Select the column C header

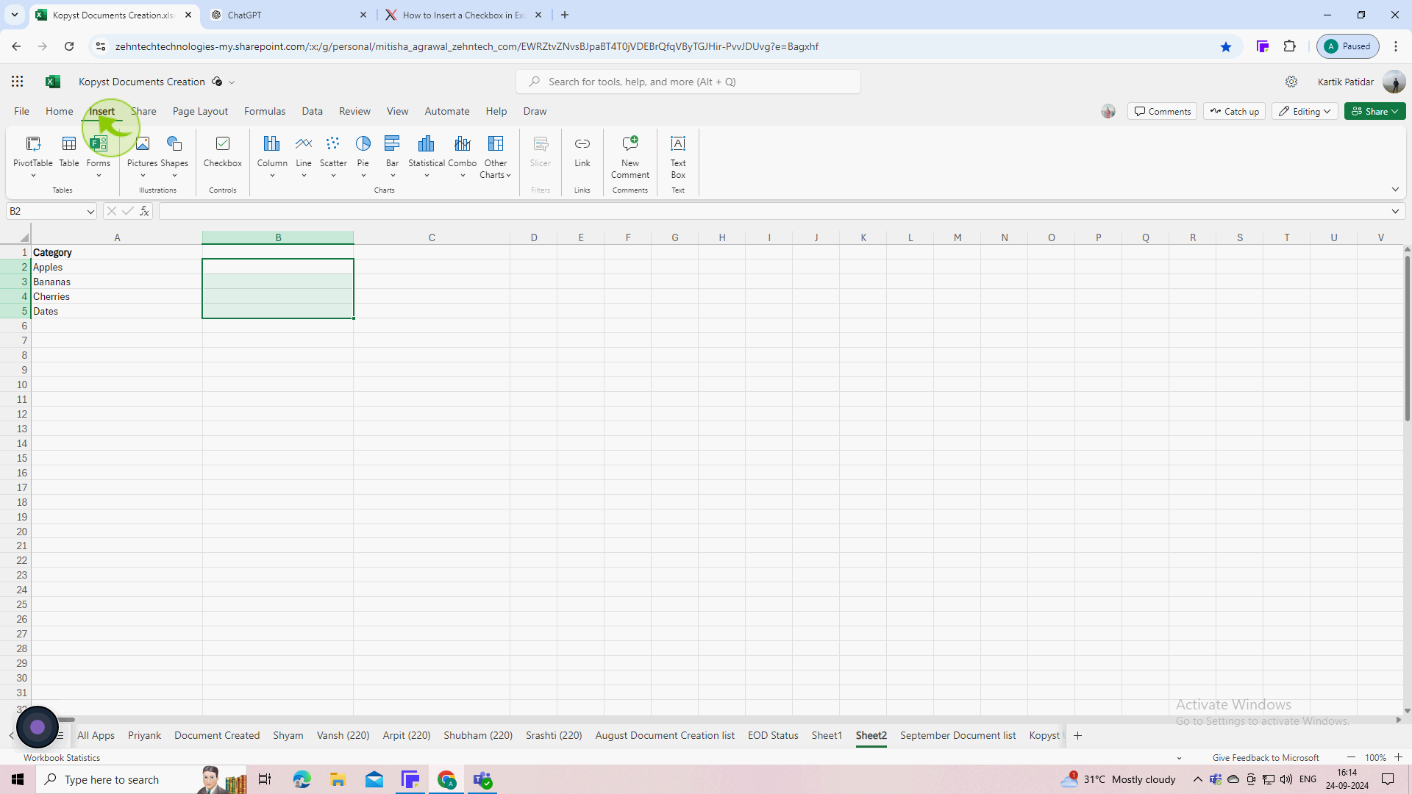[x=432, y=237]
